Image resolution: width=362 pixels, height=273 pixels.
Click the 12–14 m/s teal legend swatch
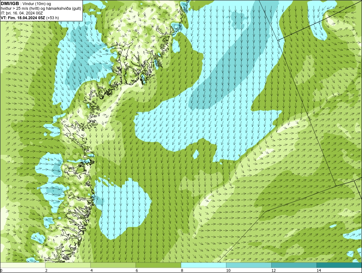click(294, 265)
